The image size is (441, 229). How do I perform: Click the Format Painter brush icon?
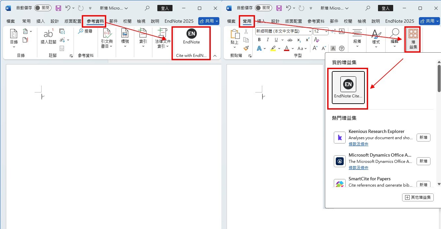point(246,48)
